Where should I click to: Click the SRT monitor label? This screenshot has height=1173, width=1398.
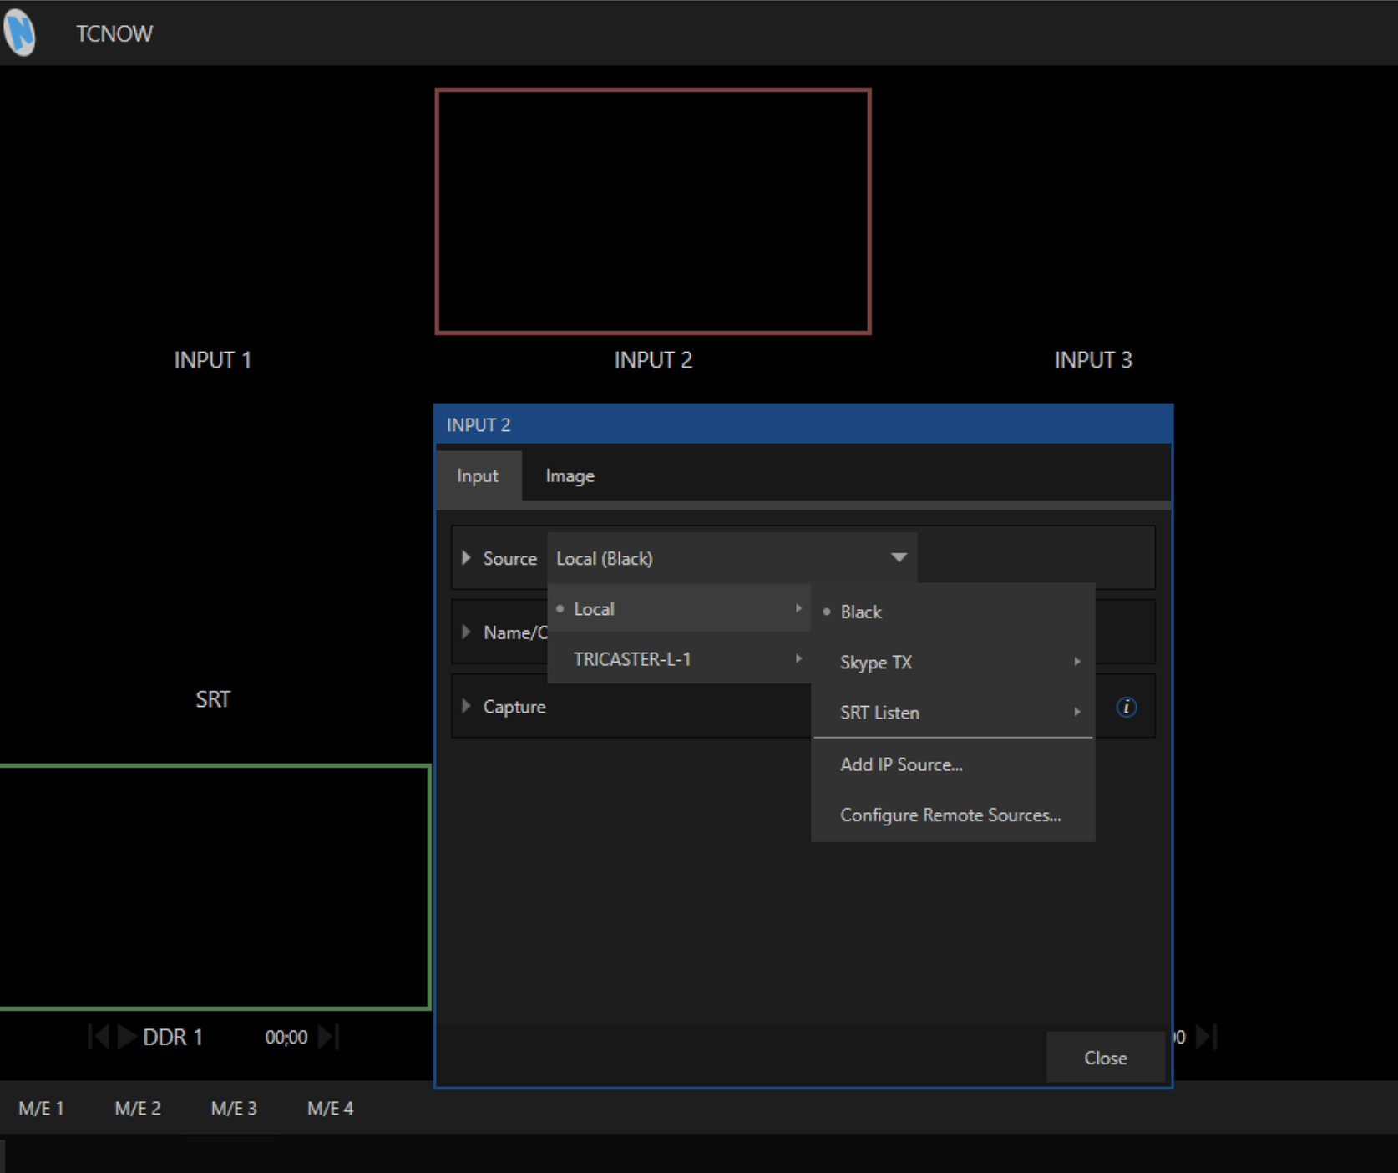(x=212, y=699)
